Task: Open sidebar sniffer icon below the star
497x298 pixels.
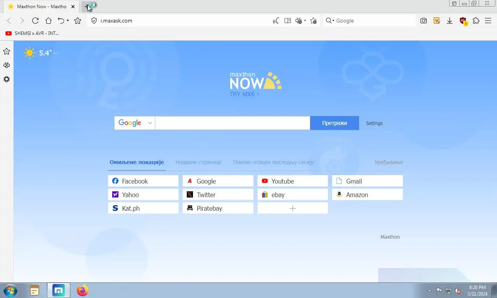Action: (x=7, y=65)
